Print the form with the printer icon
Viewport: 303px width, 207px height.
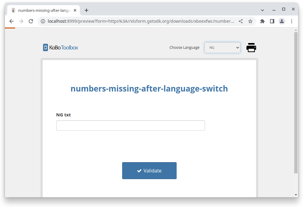click(x=251, y=48)
